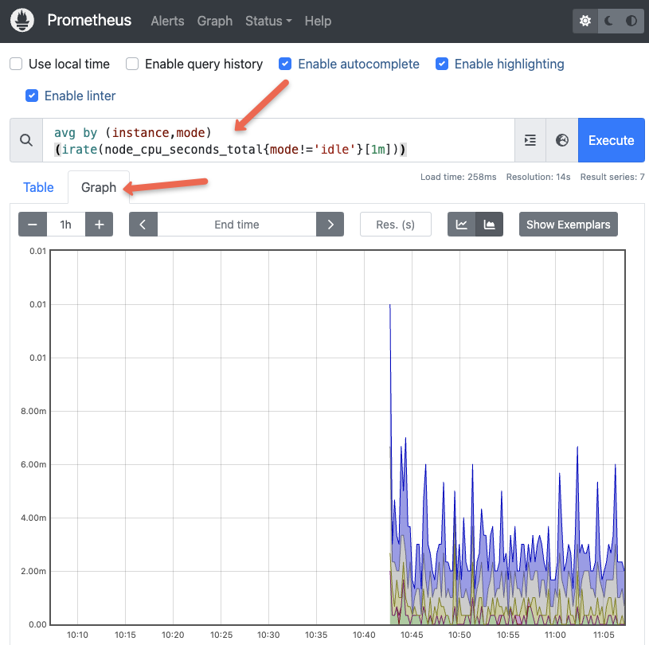Image resolution: width=649 pixels, height=645 pixels.
Task: Click the globe icon next to Execute
Action: click(561, 139)
